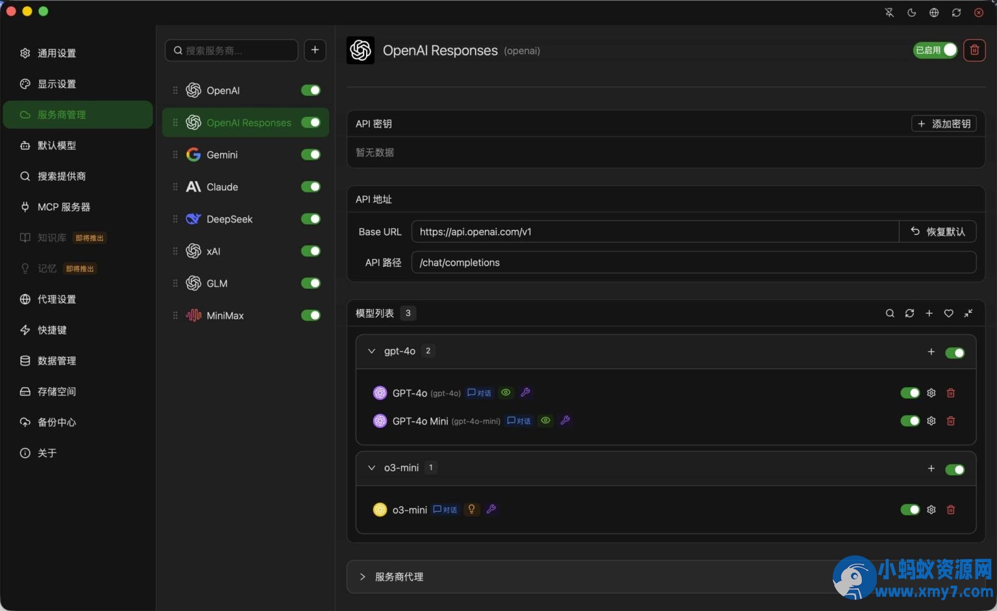Collapse the o3-mini model group chevron
The image size is (997, 611).
coord(371,468)
